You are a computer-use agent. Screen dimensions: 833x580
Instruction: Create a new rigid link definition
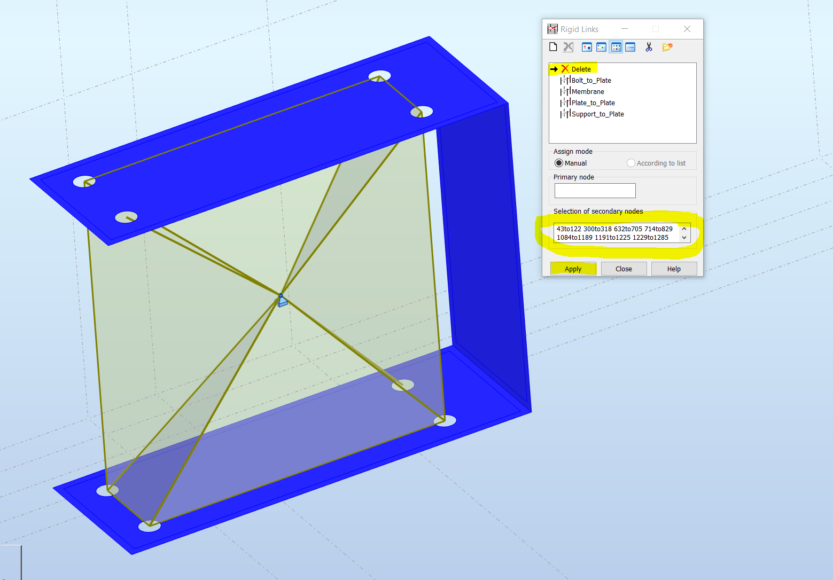pyautogui.click(x=553, y=47)
